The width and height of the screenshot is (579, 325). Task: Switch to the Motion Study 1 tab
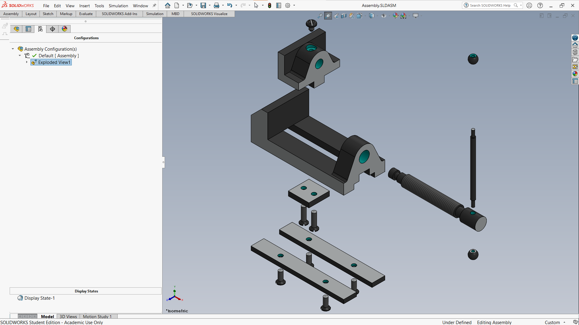97,317
